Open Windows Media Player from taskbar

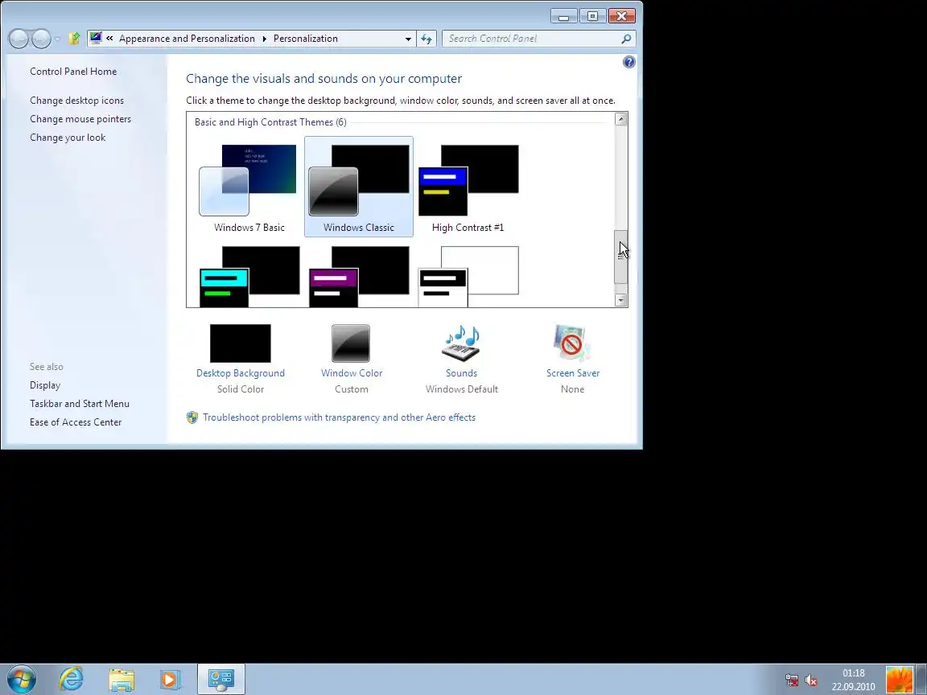(x=170, y=679)
